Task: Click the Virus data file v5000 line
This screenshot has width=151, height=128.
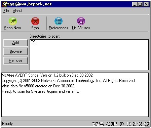Action: pyautogui.click(x=38, y=86)
